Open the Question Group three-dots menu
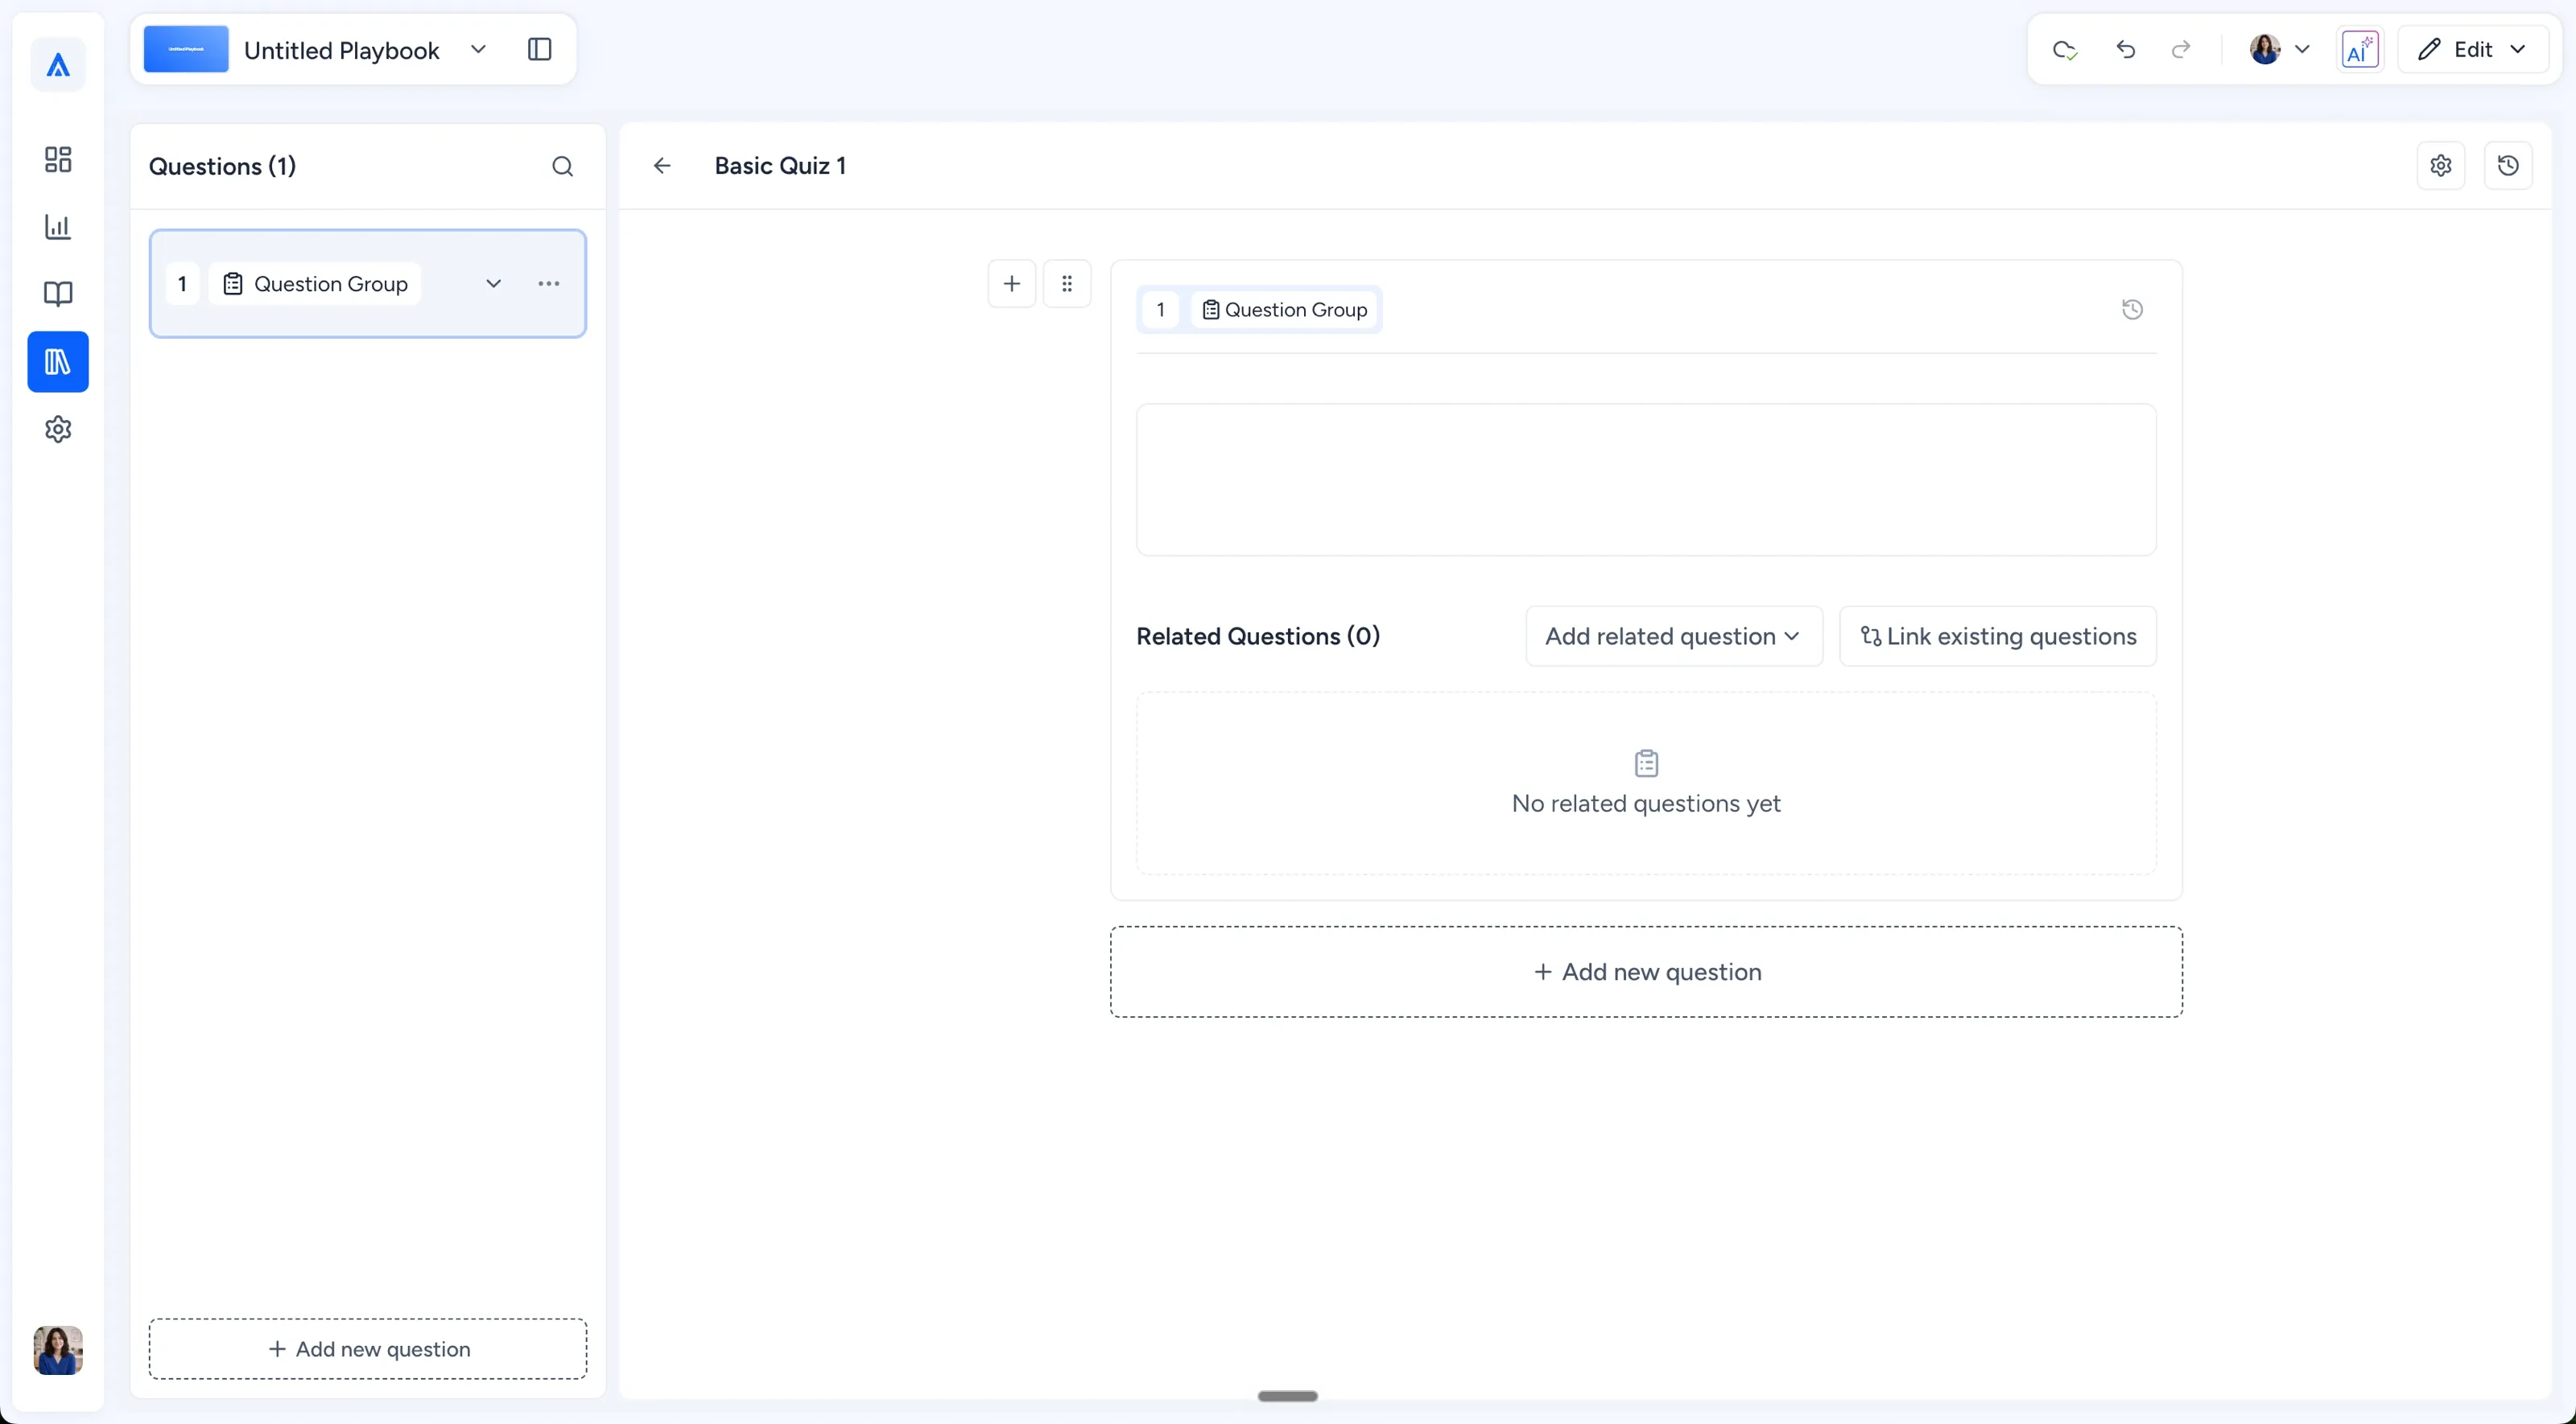 coord(549,284)
